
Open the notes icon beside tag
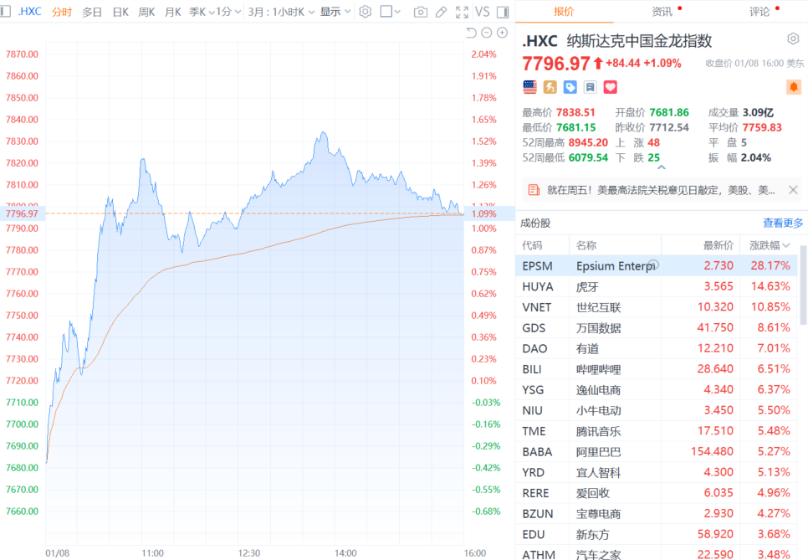pos(590,87)
